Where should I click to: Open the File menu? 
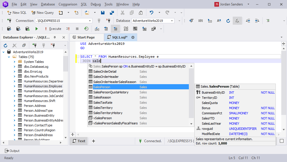[x=14, y=4]
